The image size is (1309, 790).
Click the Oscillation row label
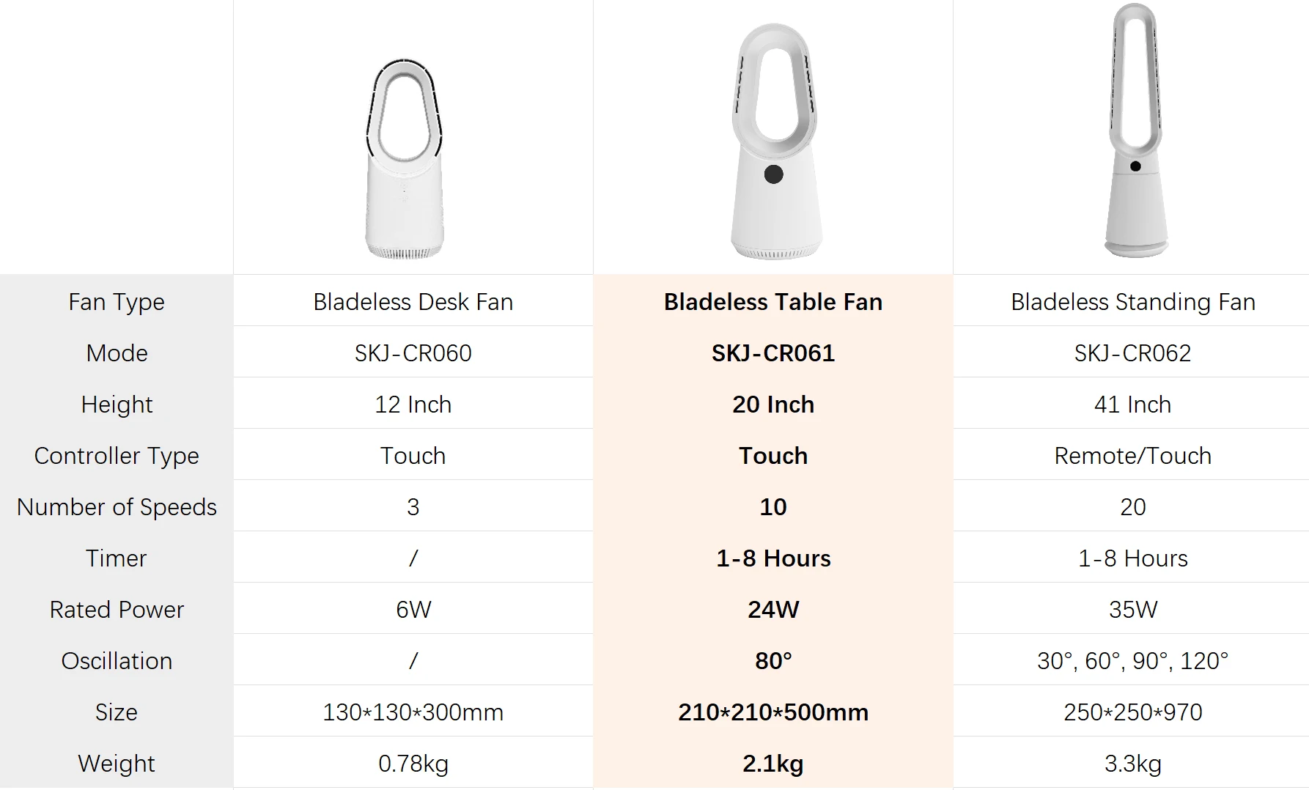(x=117, y=661)
